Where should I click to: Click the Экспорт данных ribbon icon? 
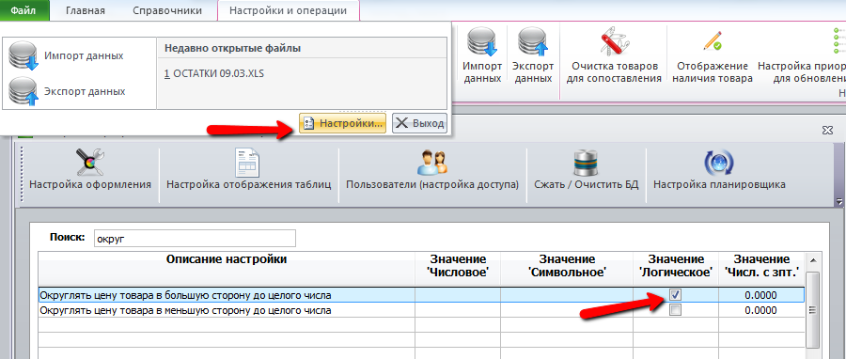(x=533, y=55)
